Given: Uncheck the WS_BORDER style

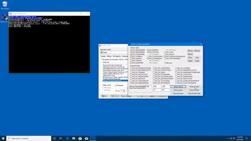Looking at the screenshot, I should [x=153, y=50].
